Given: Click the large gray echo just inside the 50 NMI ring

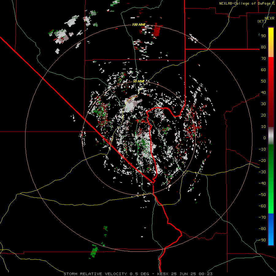Looking at the screenshot, I should [132, 104].
